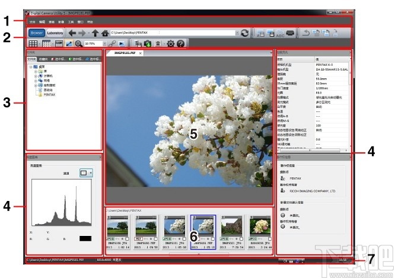Switch to Browser mode
Screen dimensions: 395x278
[37, 33]
